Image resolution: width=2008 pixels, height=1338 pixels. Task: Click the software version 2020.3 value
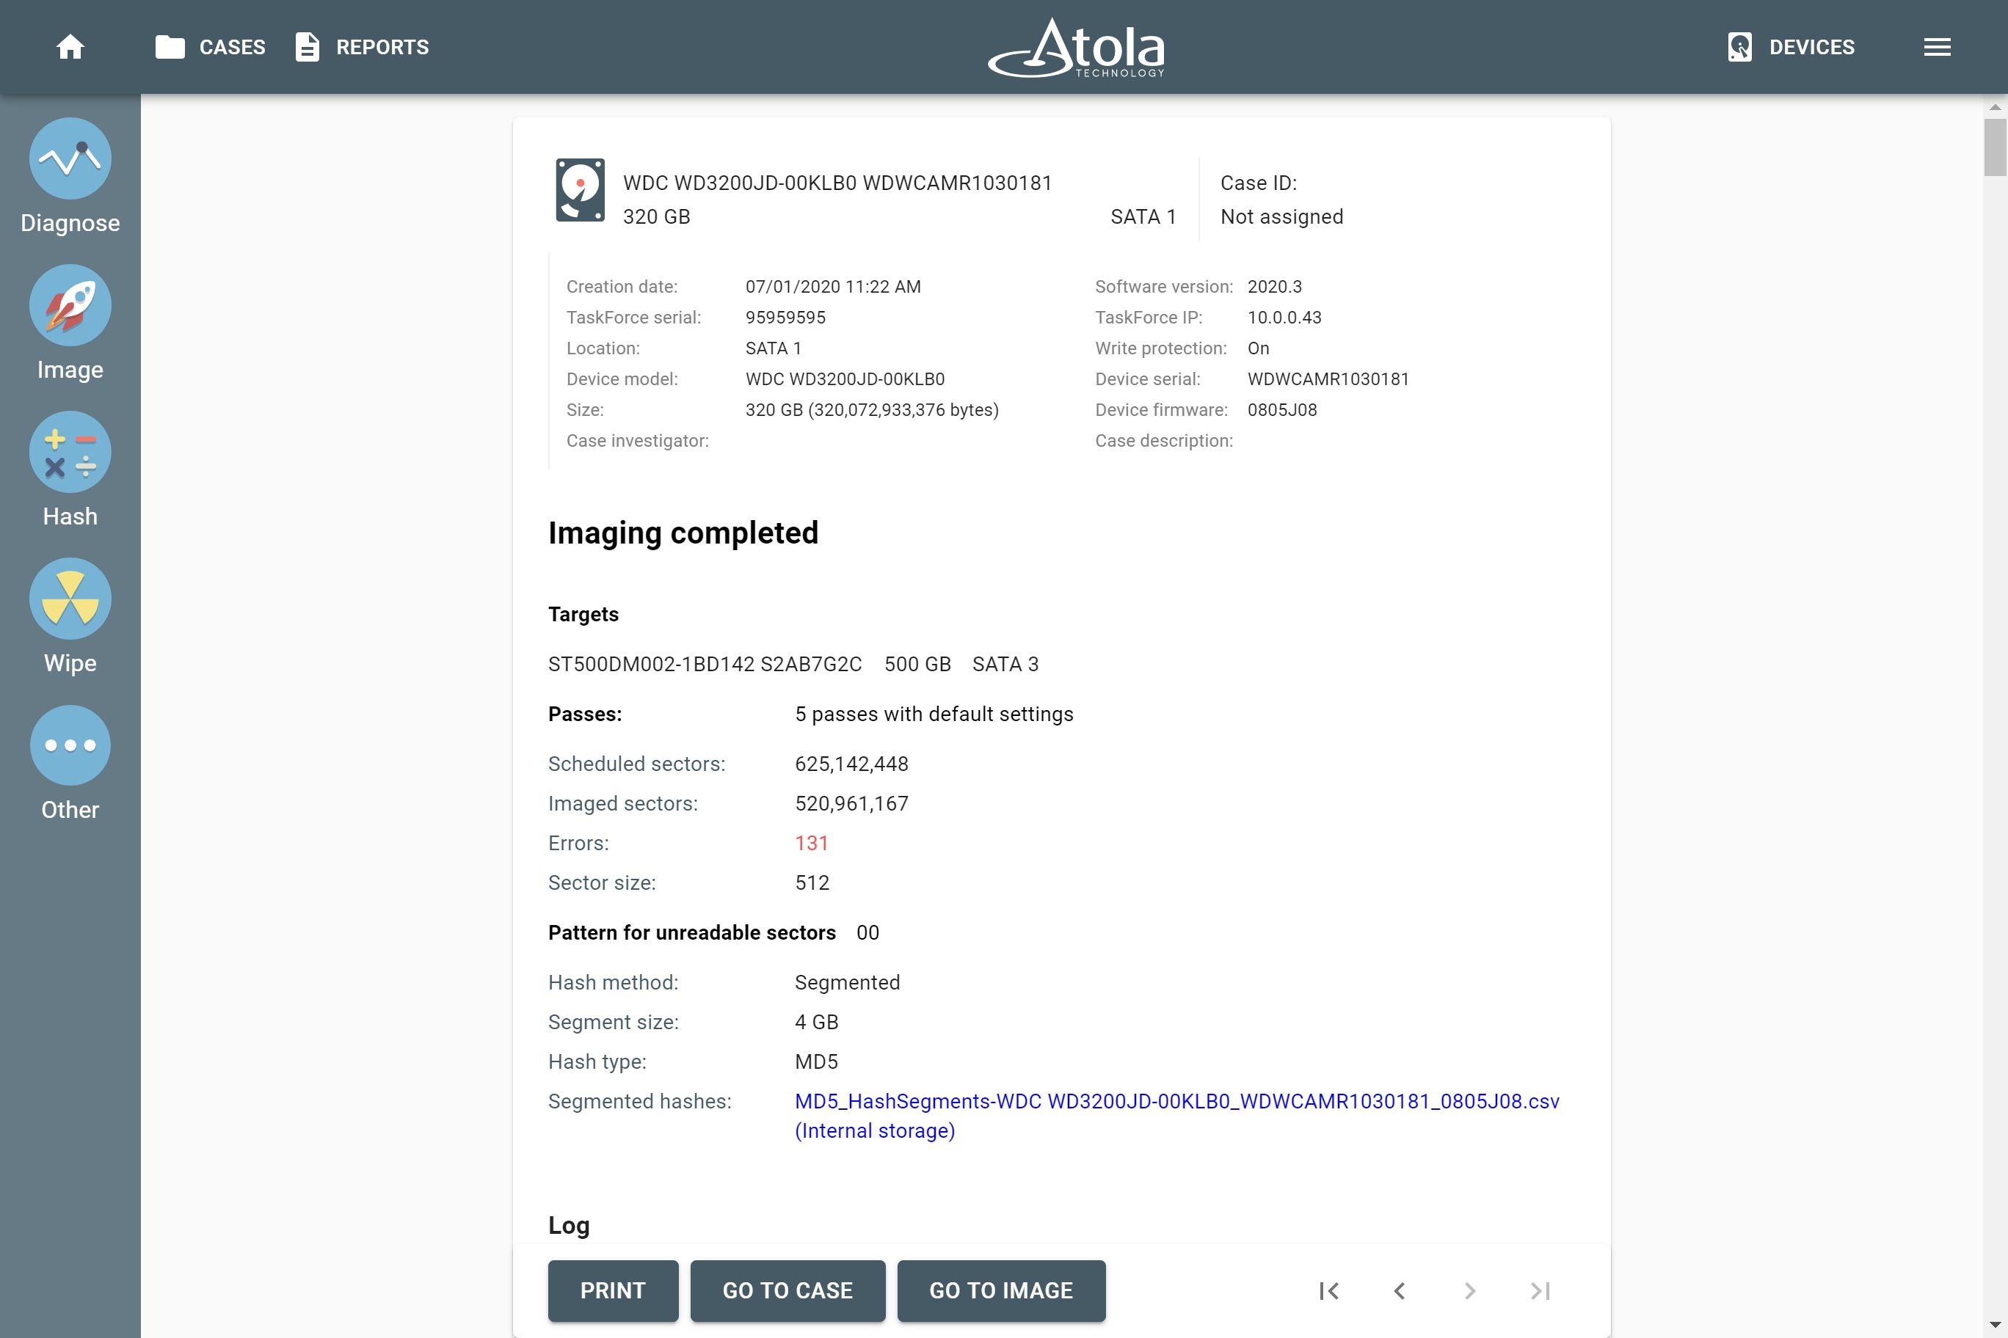1274,287
